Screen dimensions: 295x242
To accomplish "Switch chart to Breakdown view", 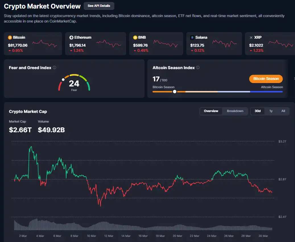I will pyautogui.click(x=235, y=111).
